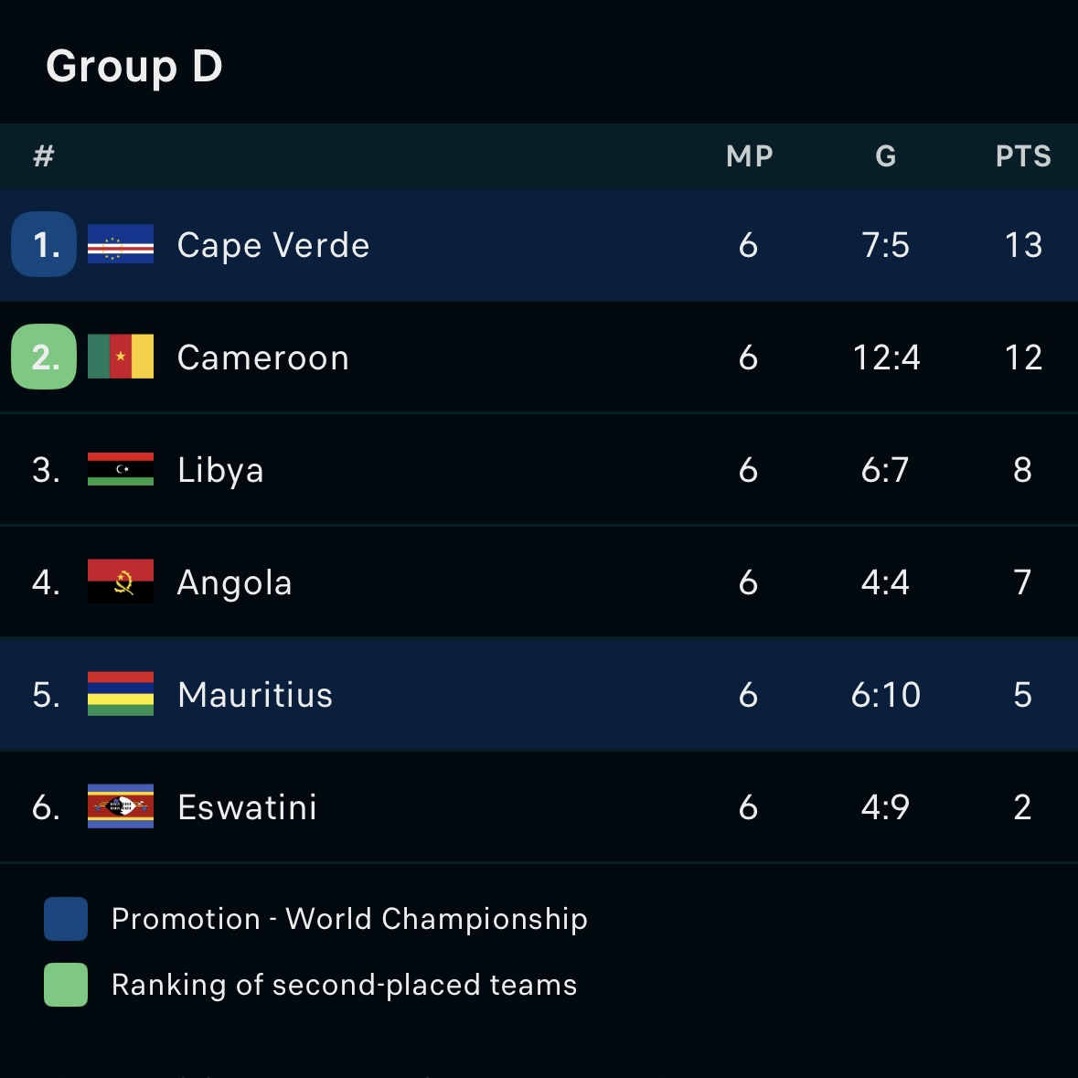The height and width of the screenshot is (1078, 1078).
Task: Click the Eswatini flag icon
Action: click(x=121, y=806)
